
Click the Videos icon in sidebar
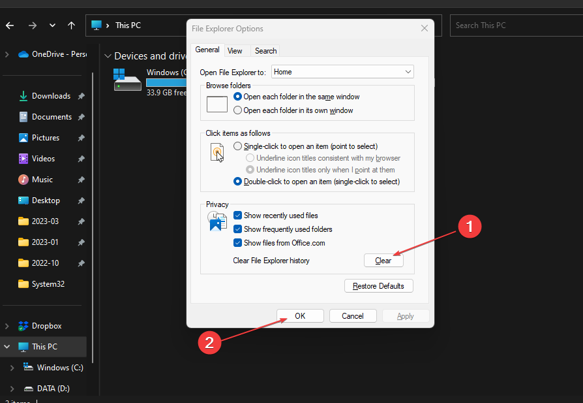[23, 159]
